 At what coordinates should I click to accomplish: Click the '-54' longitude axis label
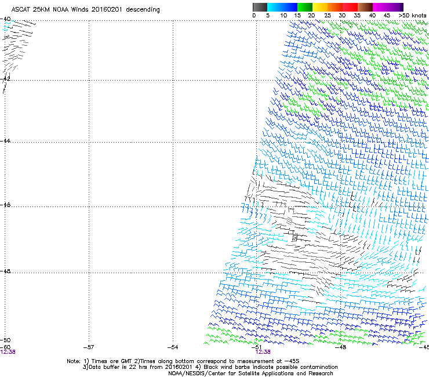173,347
